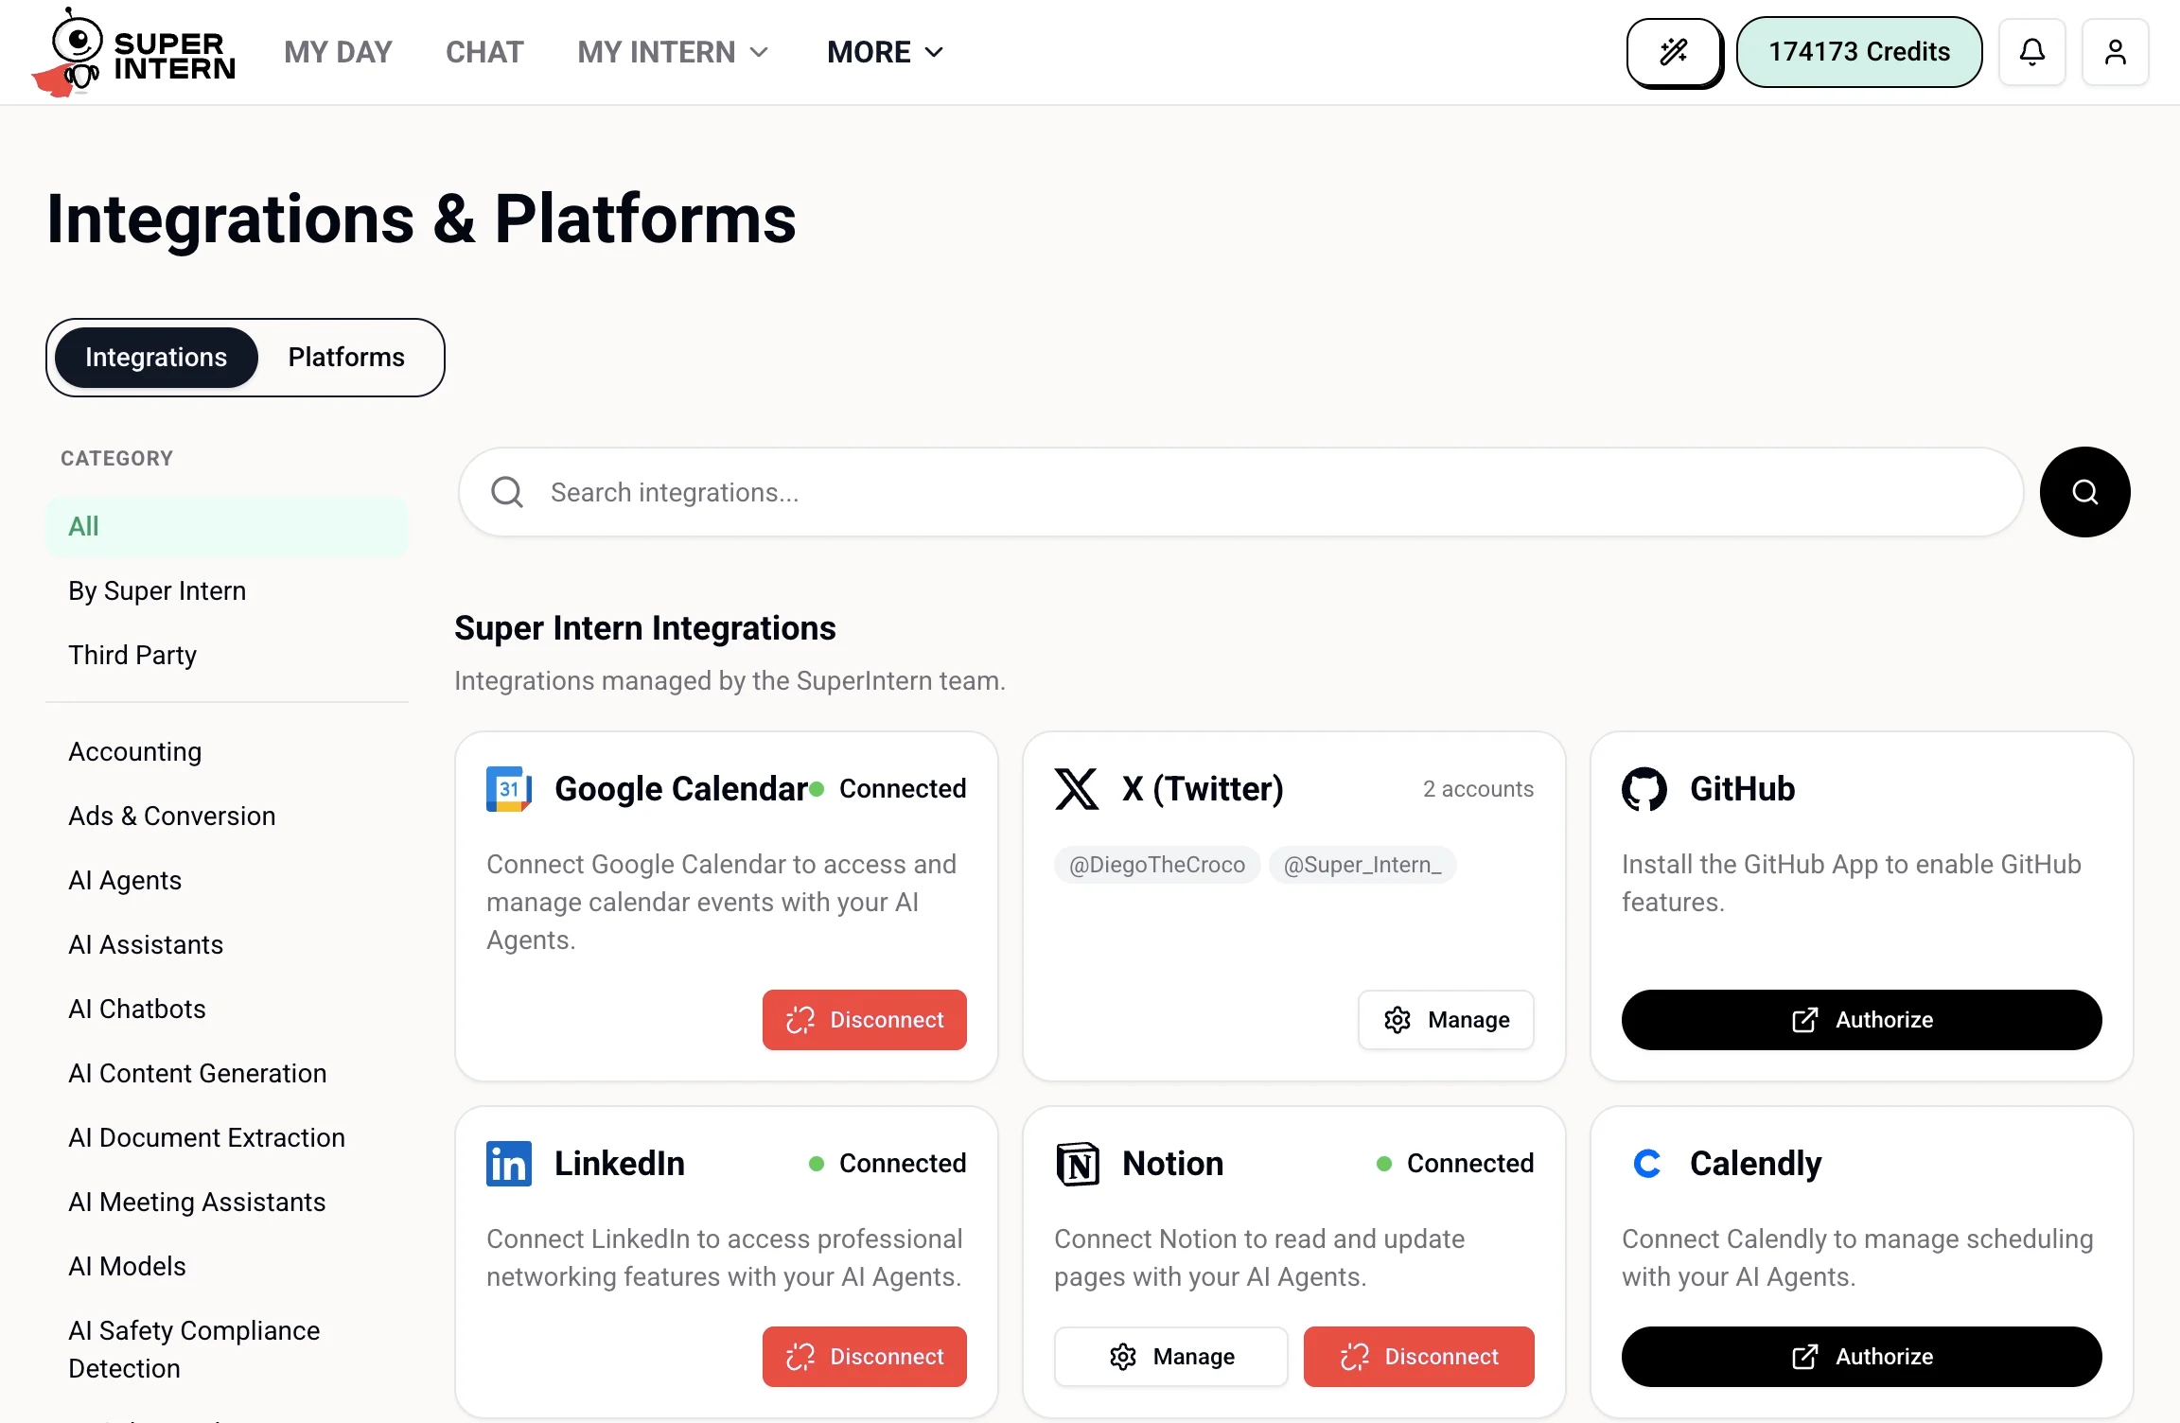Click the X (Twitter) logo icon
The height and width of the screenshot is (1423, 2180).
(x=1077, y=789)
